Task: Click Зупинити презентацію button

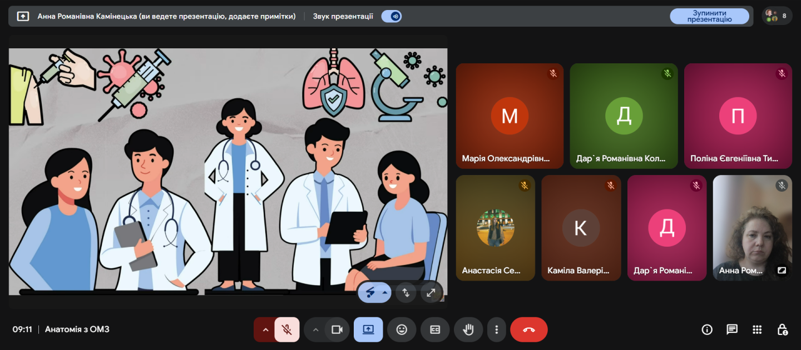Action: pos(709,16)
